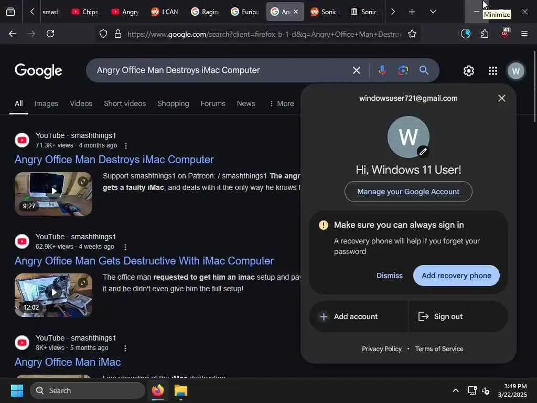Viewport: 537px width, 403px height.
Task: Edit profile picture pencil icon
Action: [x=423, y=151]
